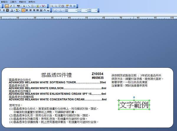
Task: Click the zoom out magnifier
Action: (x=56, y=6)
